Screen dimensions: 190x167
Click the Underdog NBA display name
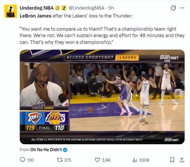(37, 8)
